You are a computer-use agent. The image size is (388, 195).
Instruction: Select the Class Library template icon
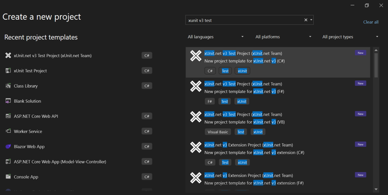(8, 86)
